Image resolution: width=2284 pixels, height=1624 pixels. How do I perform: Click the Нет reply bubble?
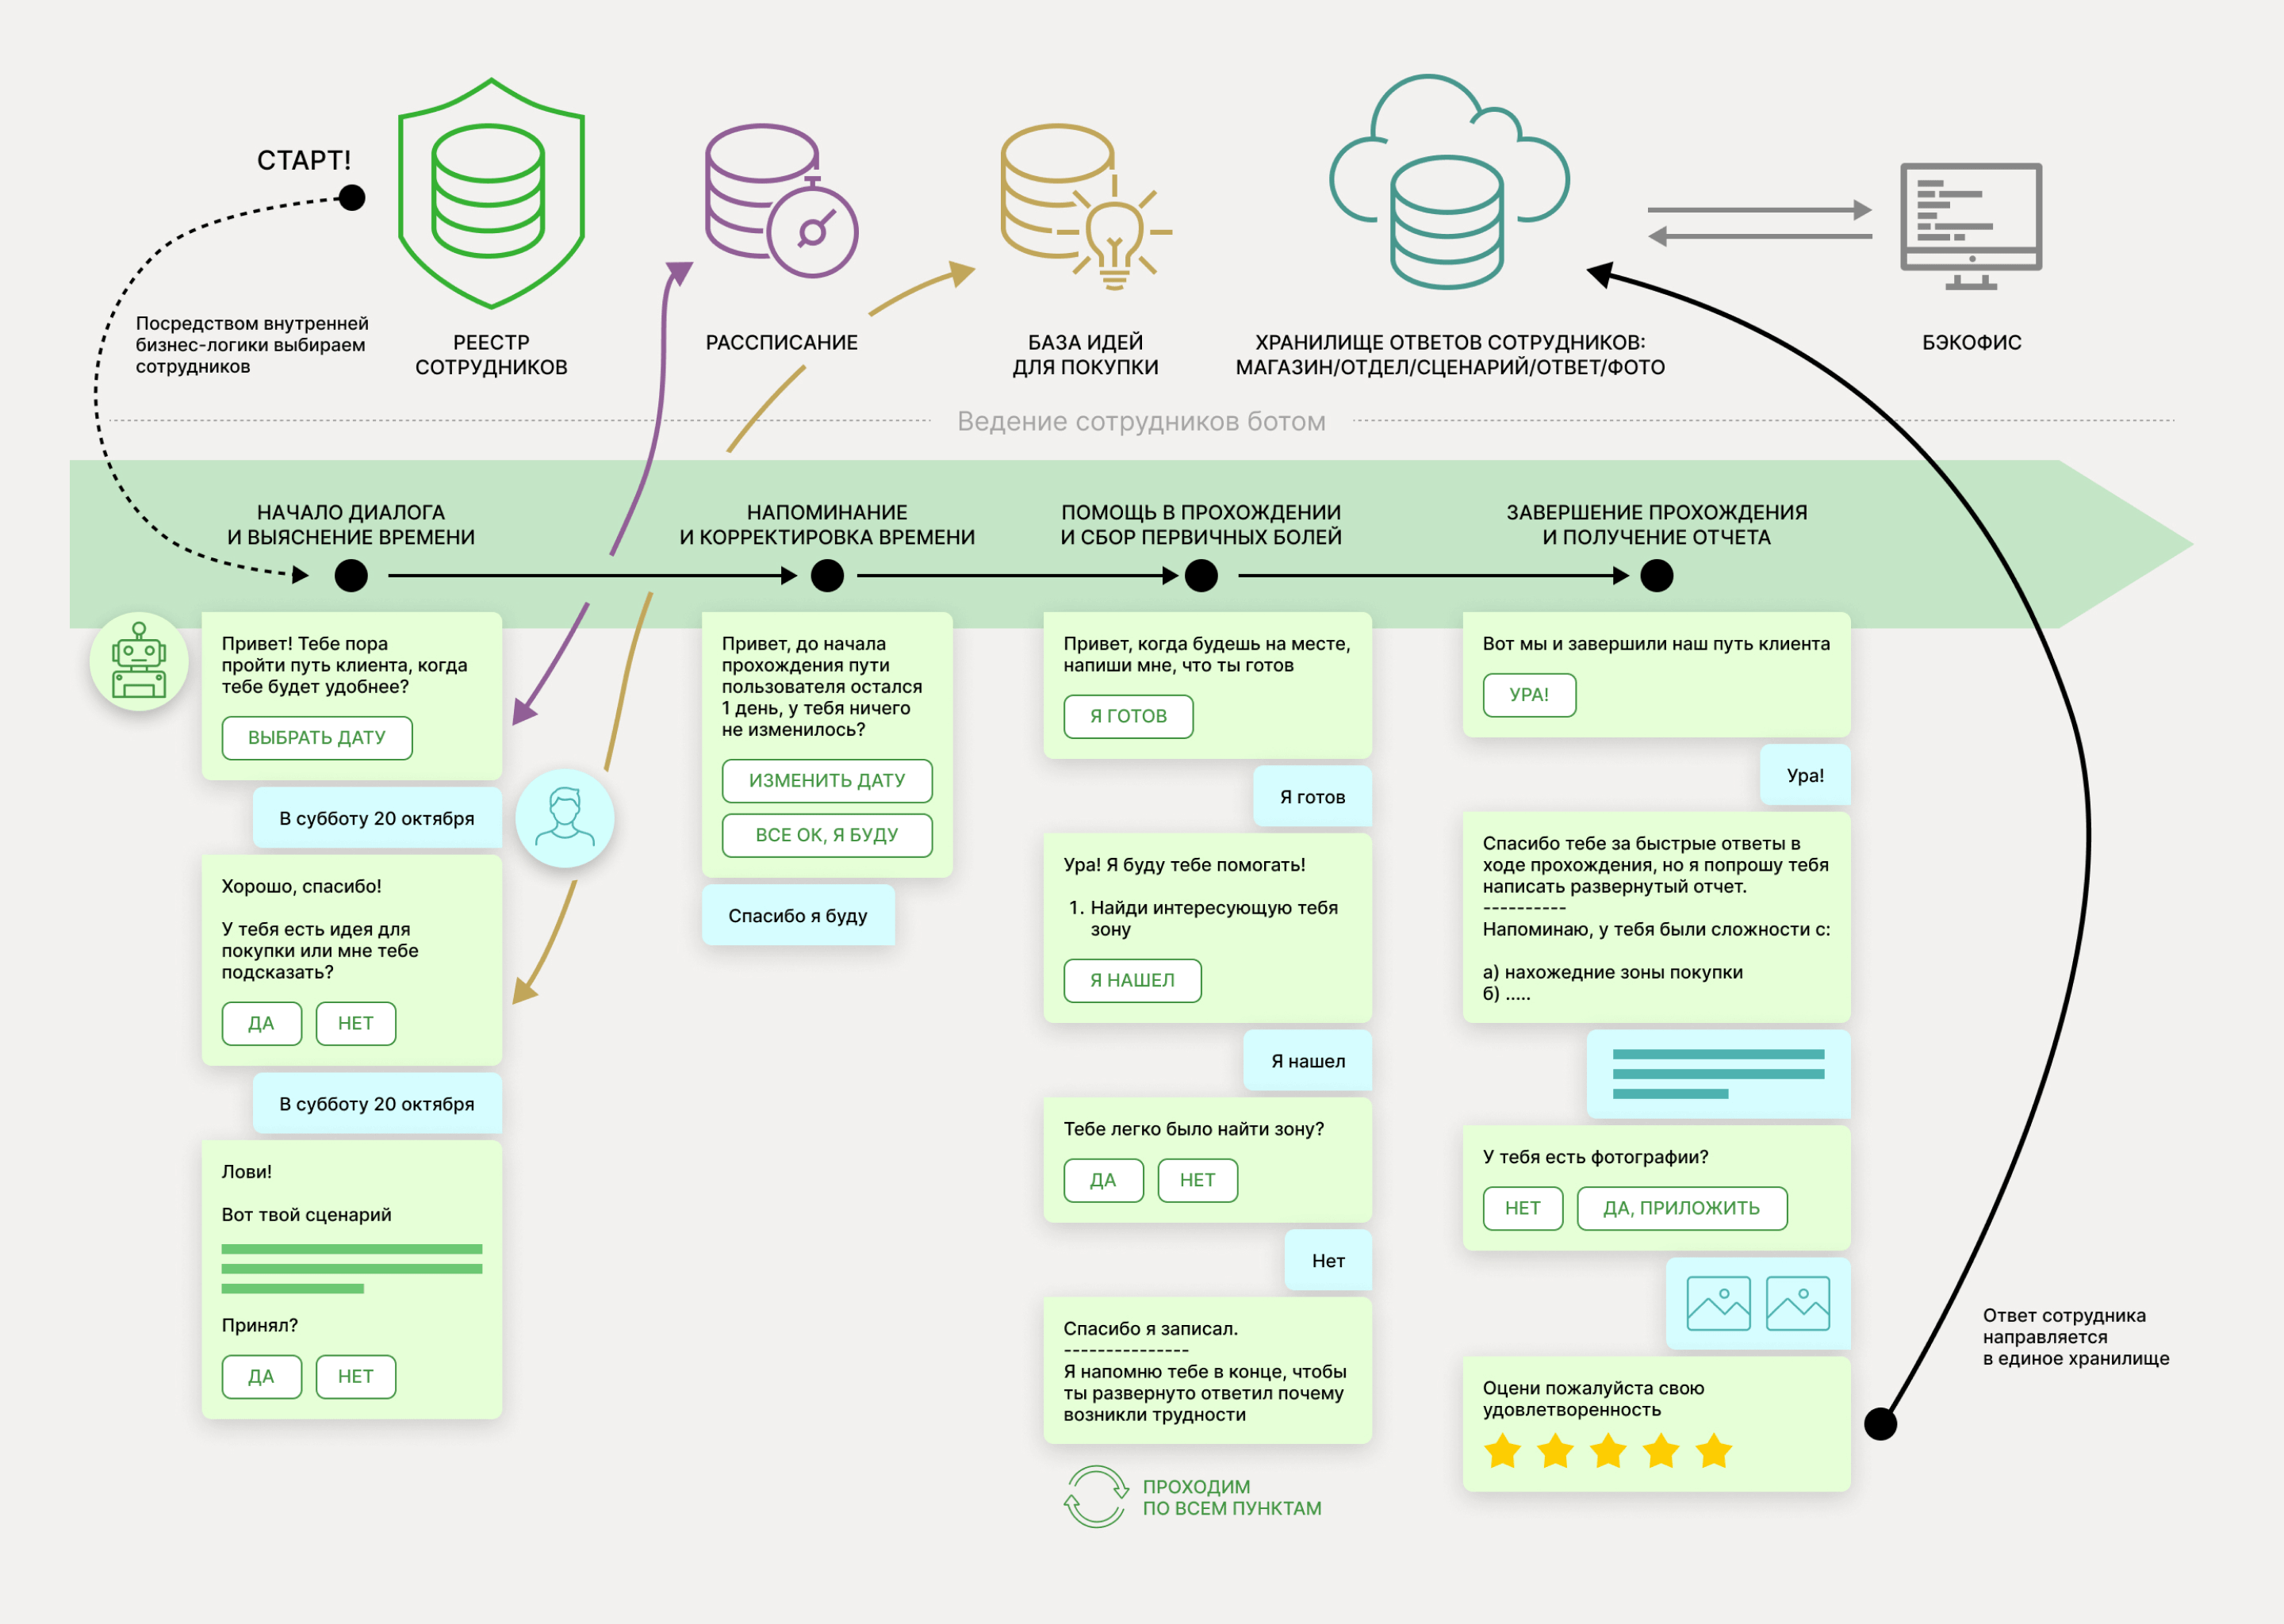[1328, 1261]
